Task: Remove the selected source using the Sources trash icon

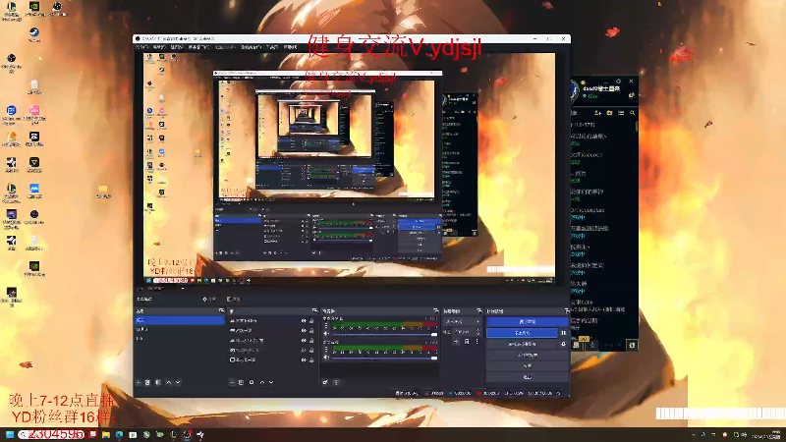Action: tap(241, 382)
